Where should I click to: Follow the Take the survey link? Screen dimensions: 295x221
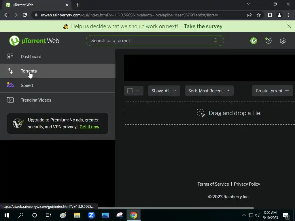pos(203,26)
